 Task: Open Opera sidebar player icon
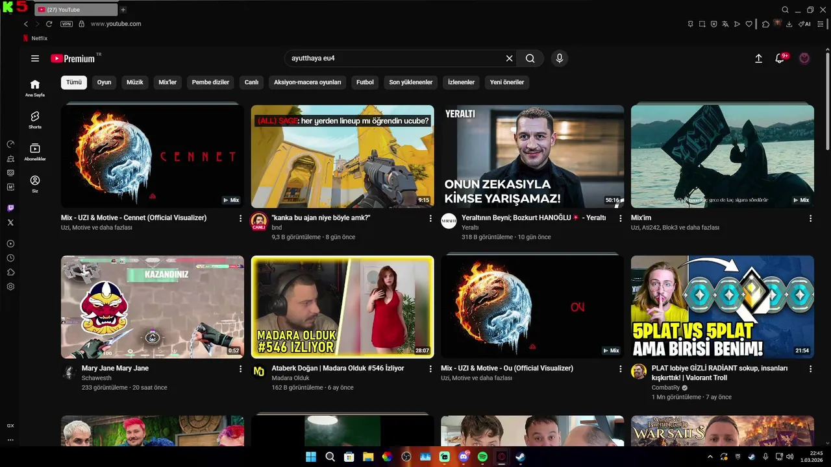10,244
